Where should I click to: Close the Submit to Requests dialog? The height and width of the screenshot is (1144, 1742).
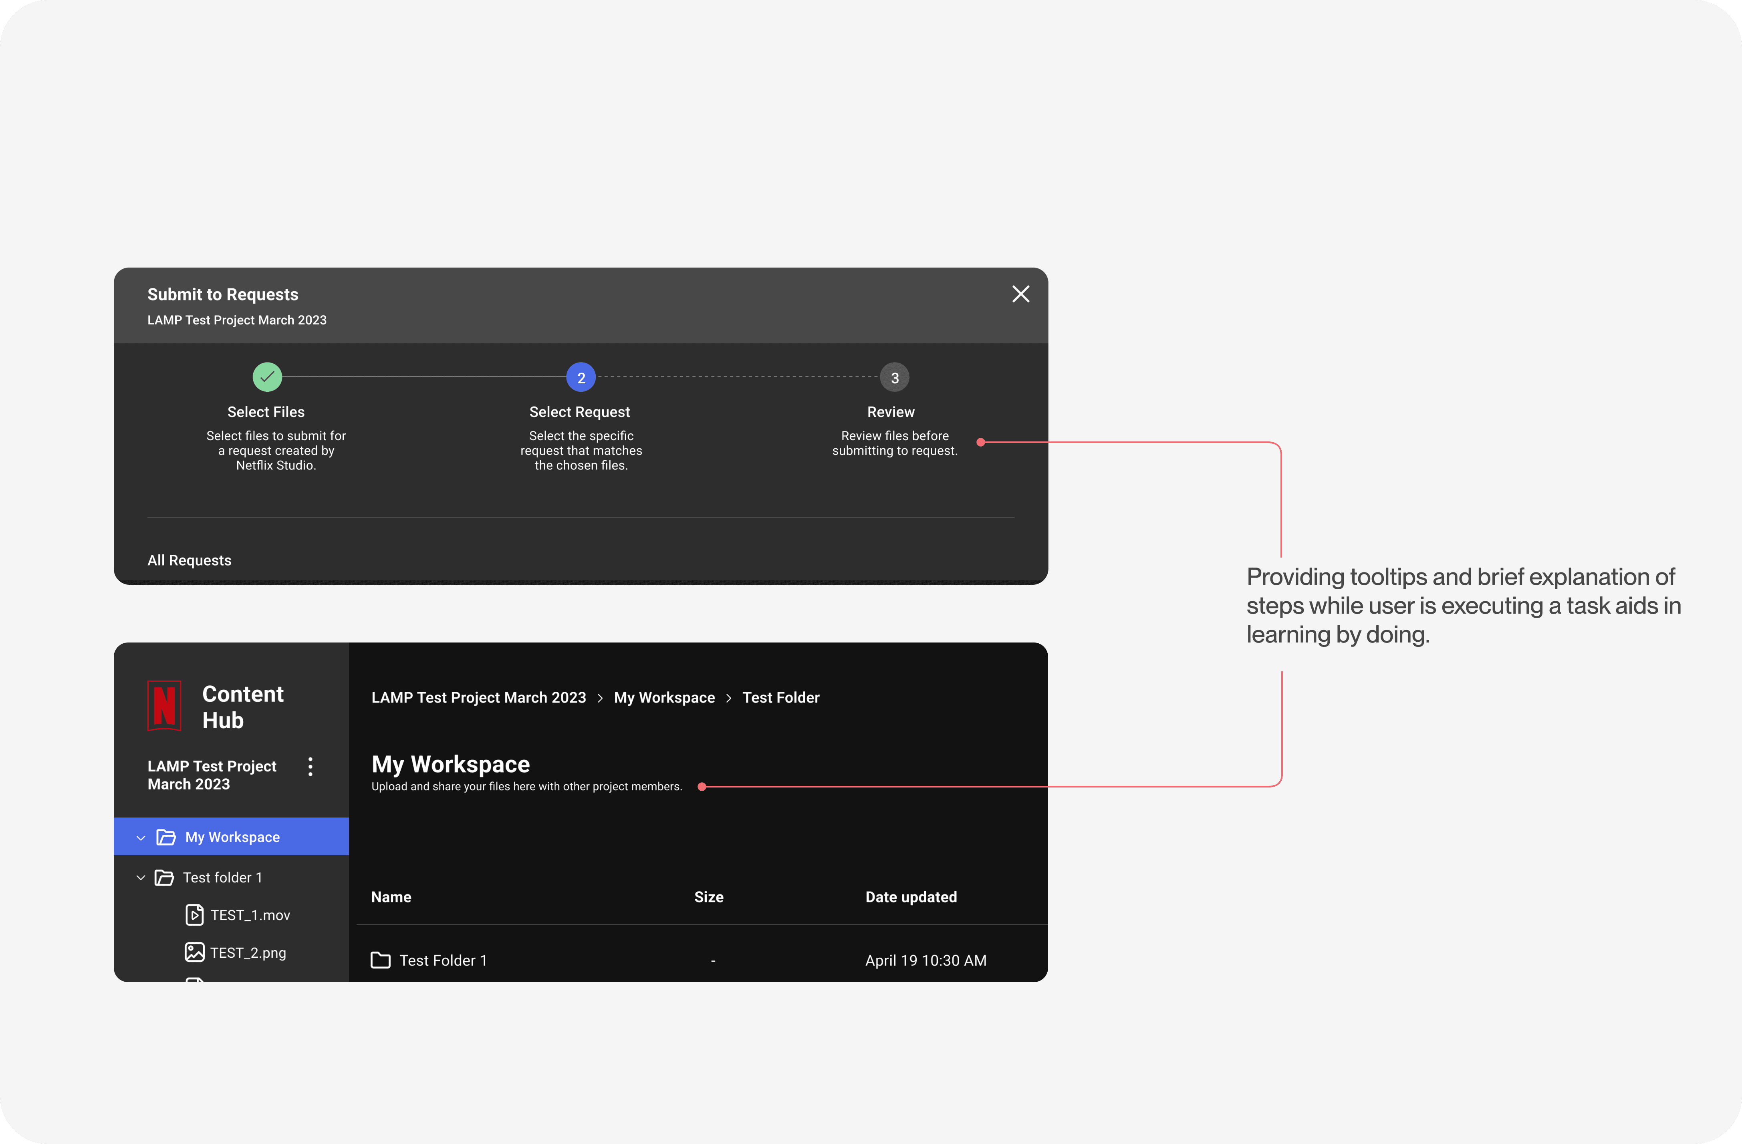pos(1020,294)
